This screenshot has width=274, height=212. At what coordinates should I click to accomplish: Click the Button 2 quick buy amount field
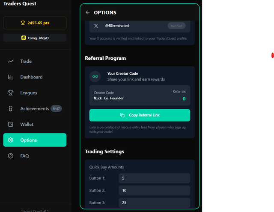[x=154, y=191]
